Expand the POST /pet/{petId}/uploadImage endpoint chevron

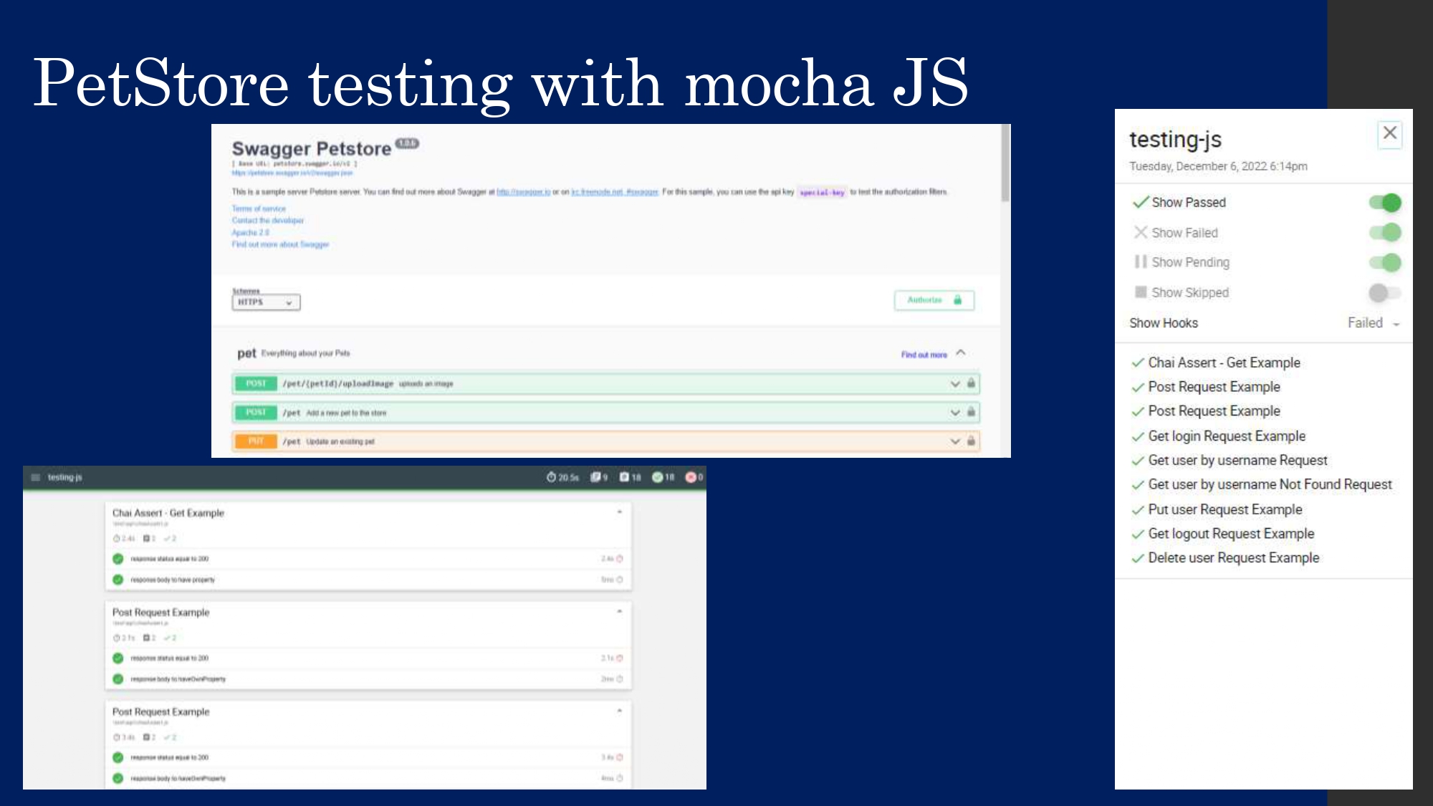(x=955, y=384)
